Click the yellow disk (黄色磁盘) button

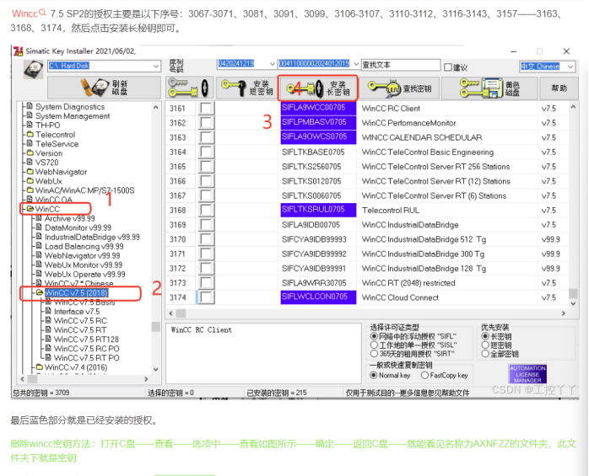489,88
